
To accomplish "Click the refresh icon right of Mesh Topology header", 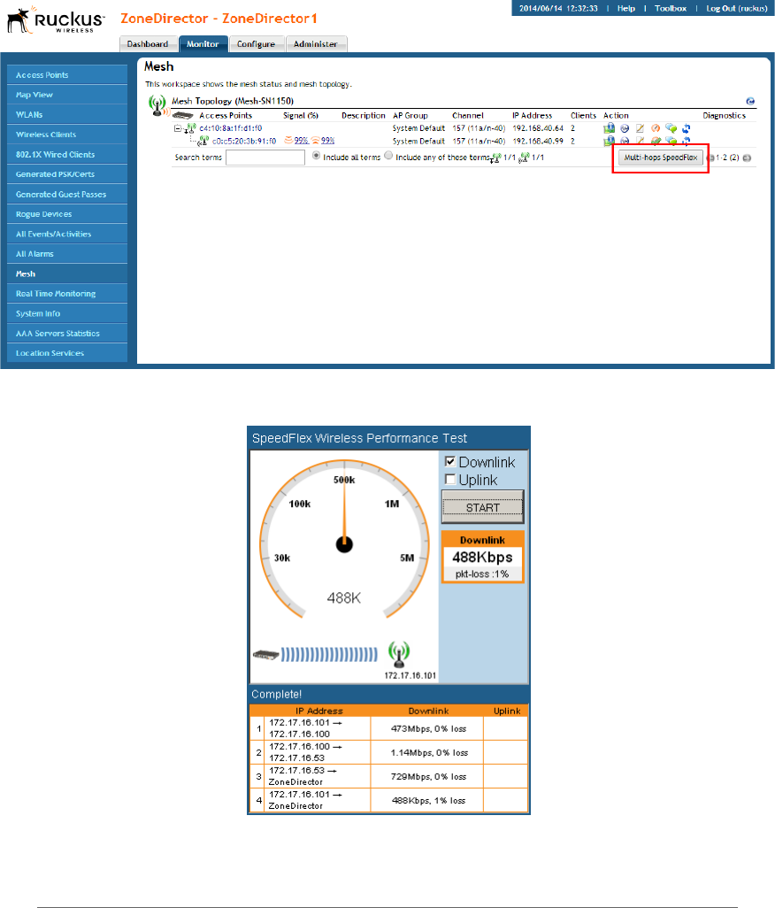I will 751,101.
